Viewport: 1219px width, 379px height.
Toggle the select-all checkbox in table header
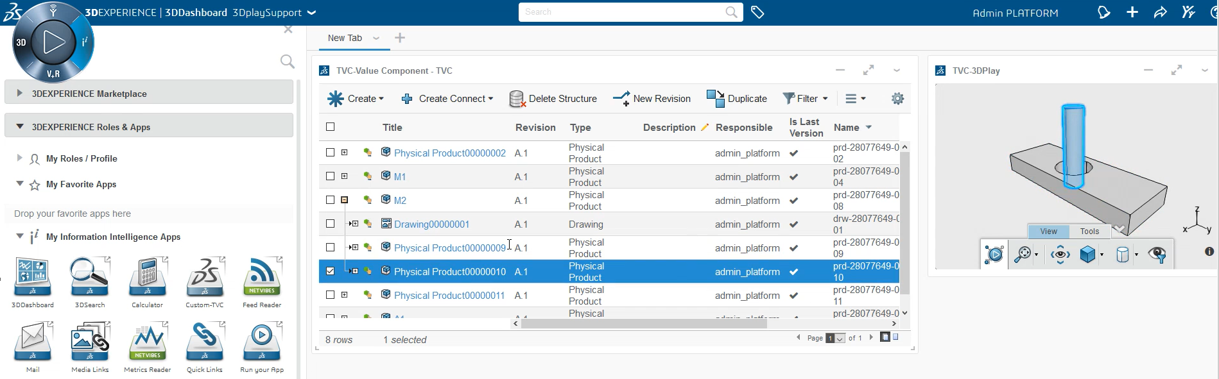coord(331,127)
